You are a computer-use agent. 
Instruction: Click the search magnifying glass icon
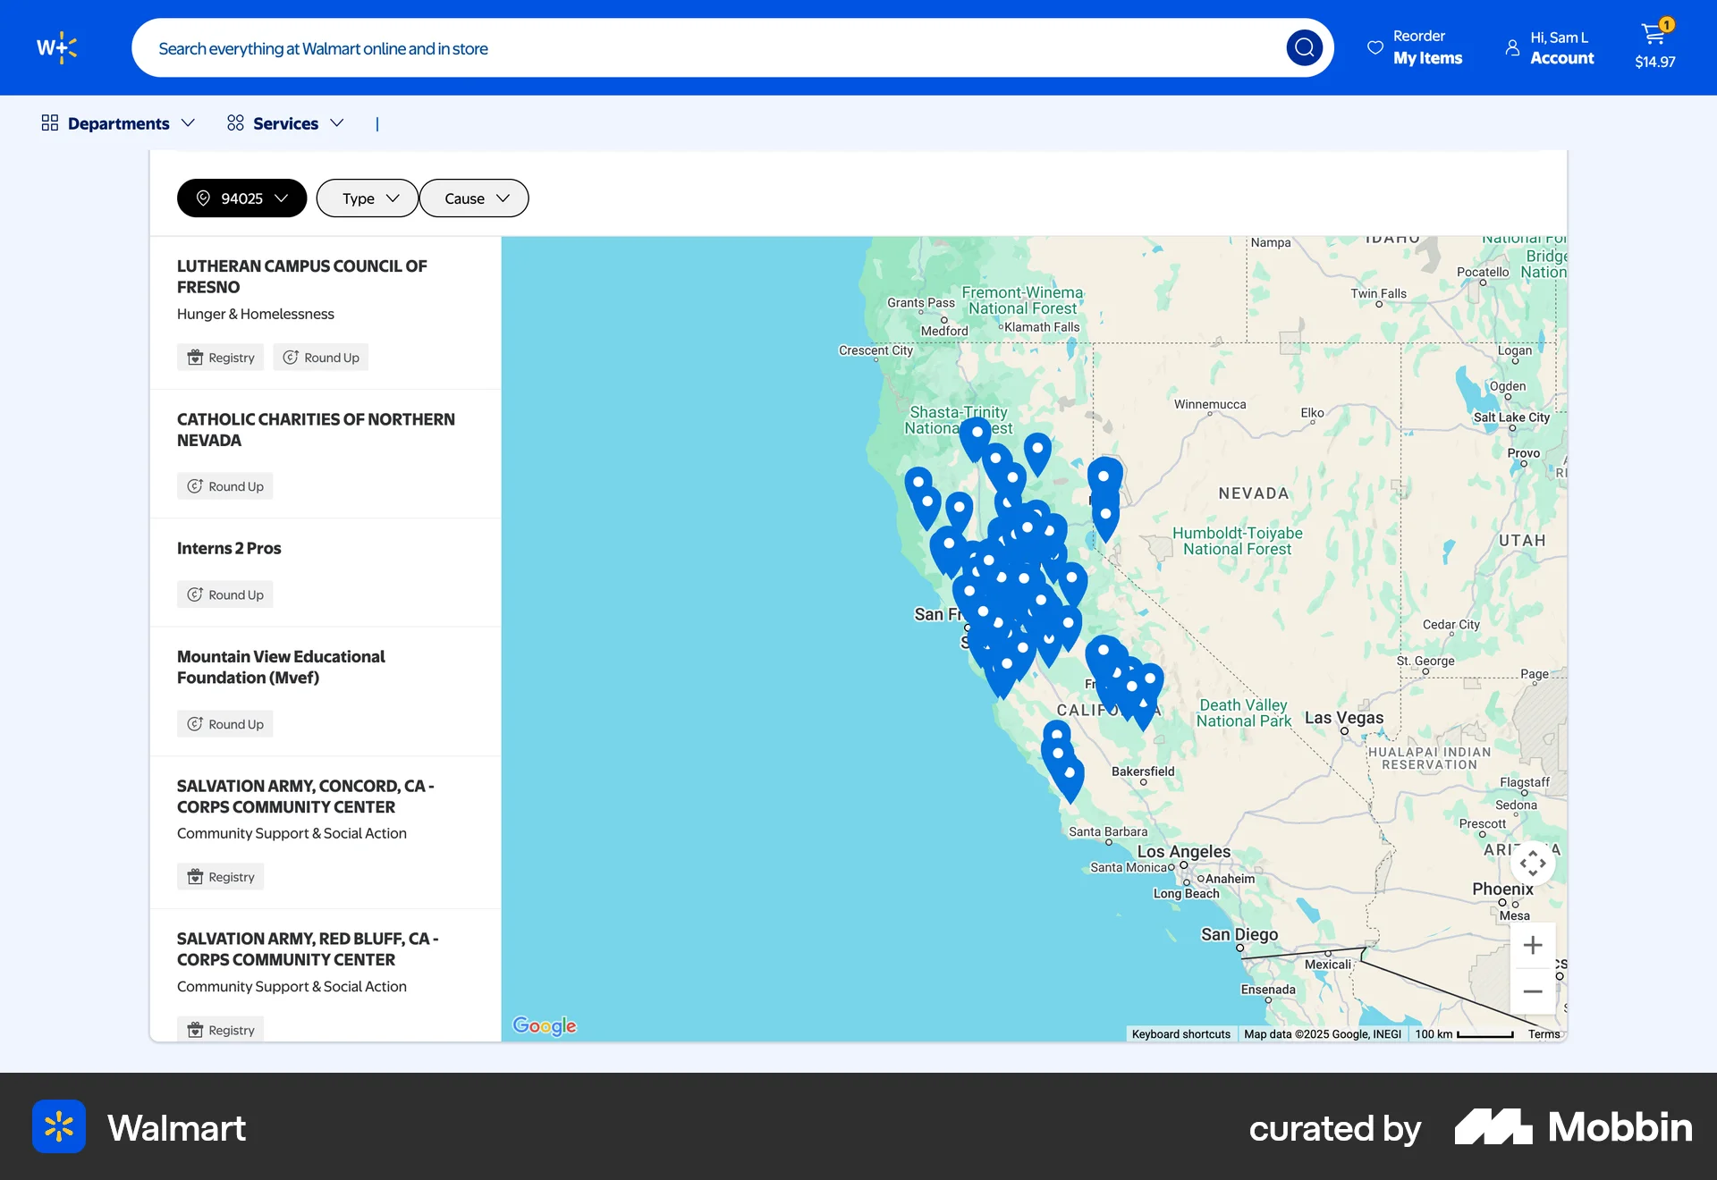tap(1305, 47)
